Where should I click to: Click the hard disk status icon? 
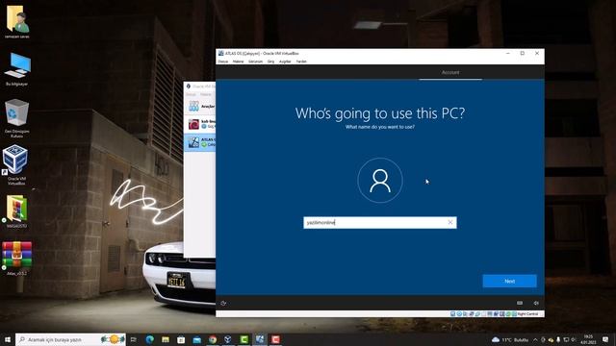453,314
